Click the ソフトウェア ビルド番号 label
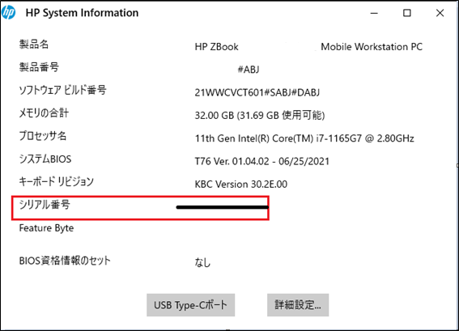This screenshot has width=459, height=331. click(x=62, y=90)
